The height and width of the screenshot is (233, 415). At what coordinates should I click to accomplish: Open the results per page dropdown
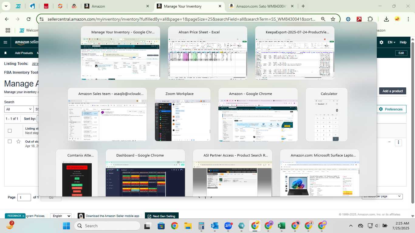pyautogui.click(x=382, y=196)
